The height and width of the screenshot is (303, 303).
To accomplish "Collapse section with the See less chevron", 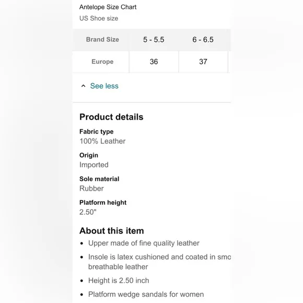I will click(x=83, y=86).
